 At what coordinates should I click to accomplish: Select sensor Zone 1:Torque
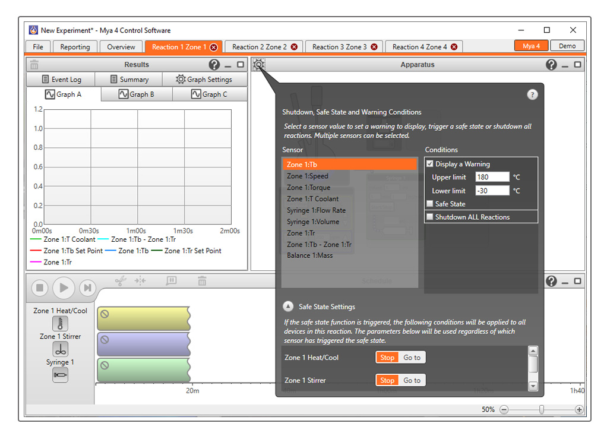click(350, 187)
